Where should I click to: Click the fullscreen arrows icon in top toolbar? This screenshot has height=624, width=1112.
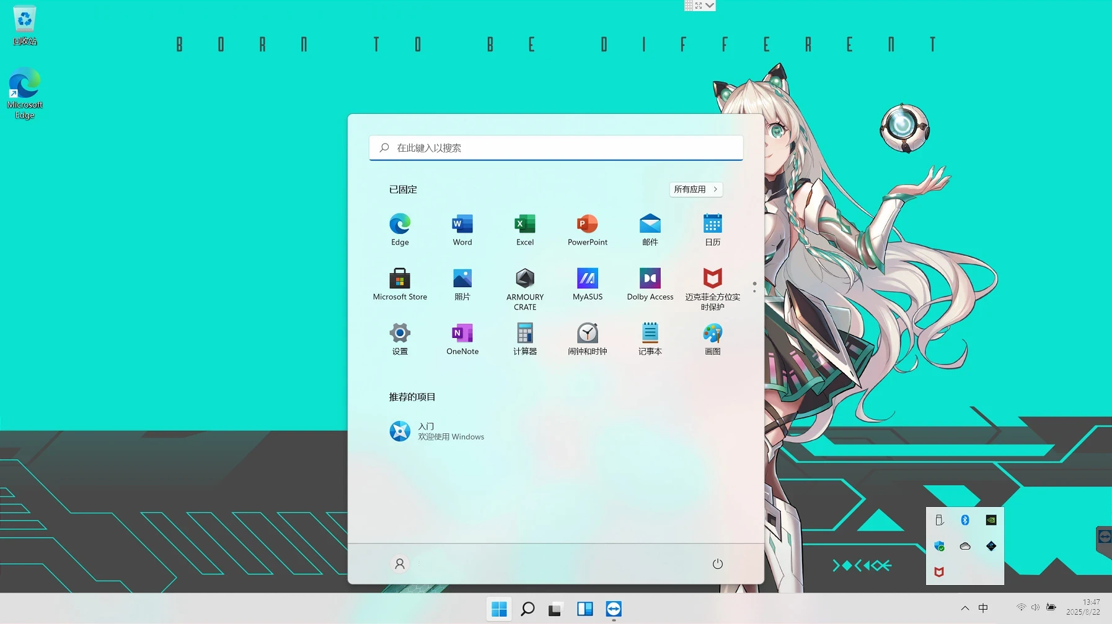pyautogui.click(x=699, y=6)
